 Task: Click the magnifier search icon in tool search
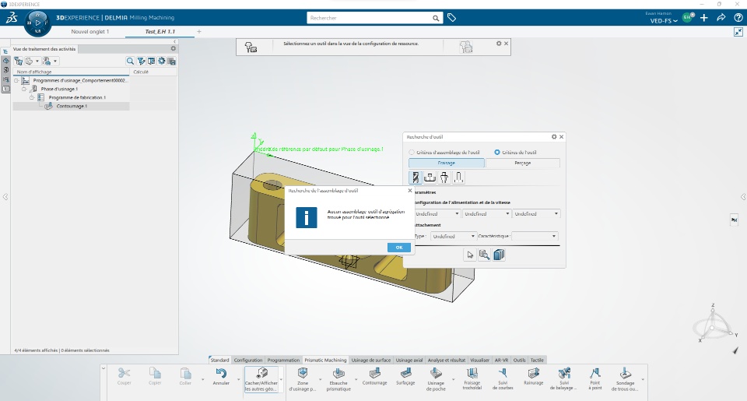[485, 255]
